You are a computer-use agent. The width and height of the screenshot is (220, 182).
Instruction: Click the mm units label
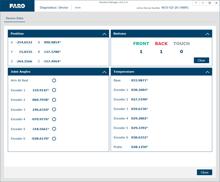coord(78,8)
